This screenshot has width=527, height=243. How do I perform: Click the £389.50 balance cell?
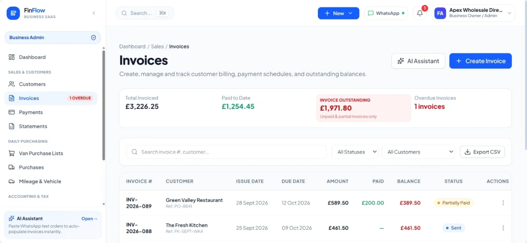(410, 203)
